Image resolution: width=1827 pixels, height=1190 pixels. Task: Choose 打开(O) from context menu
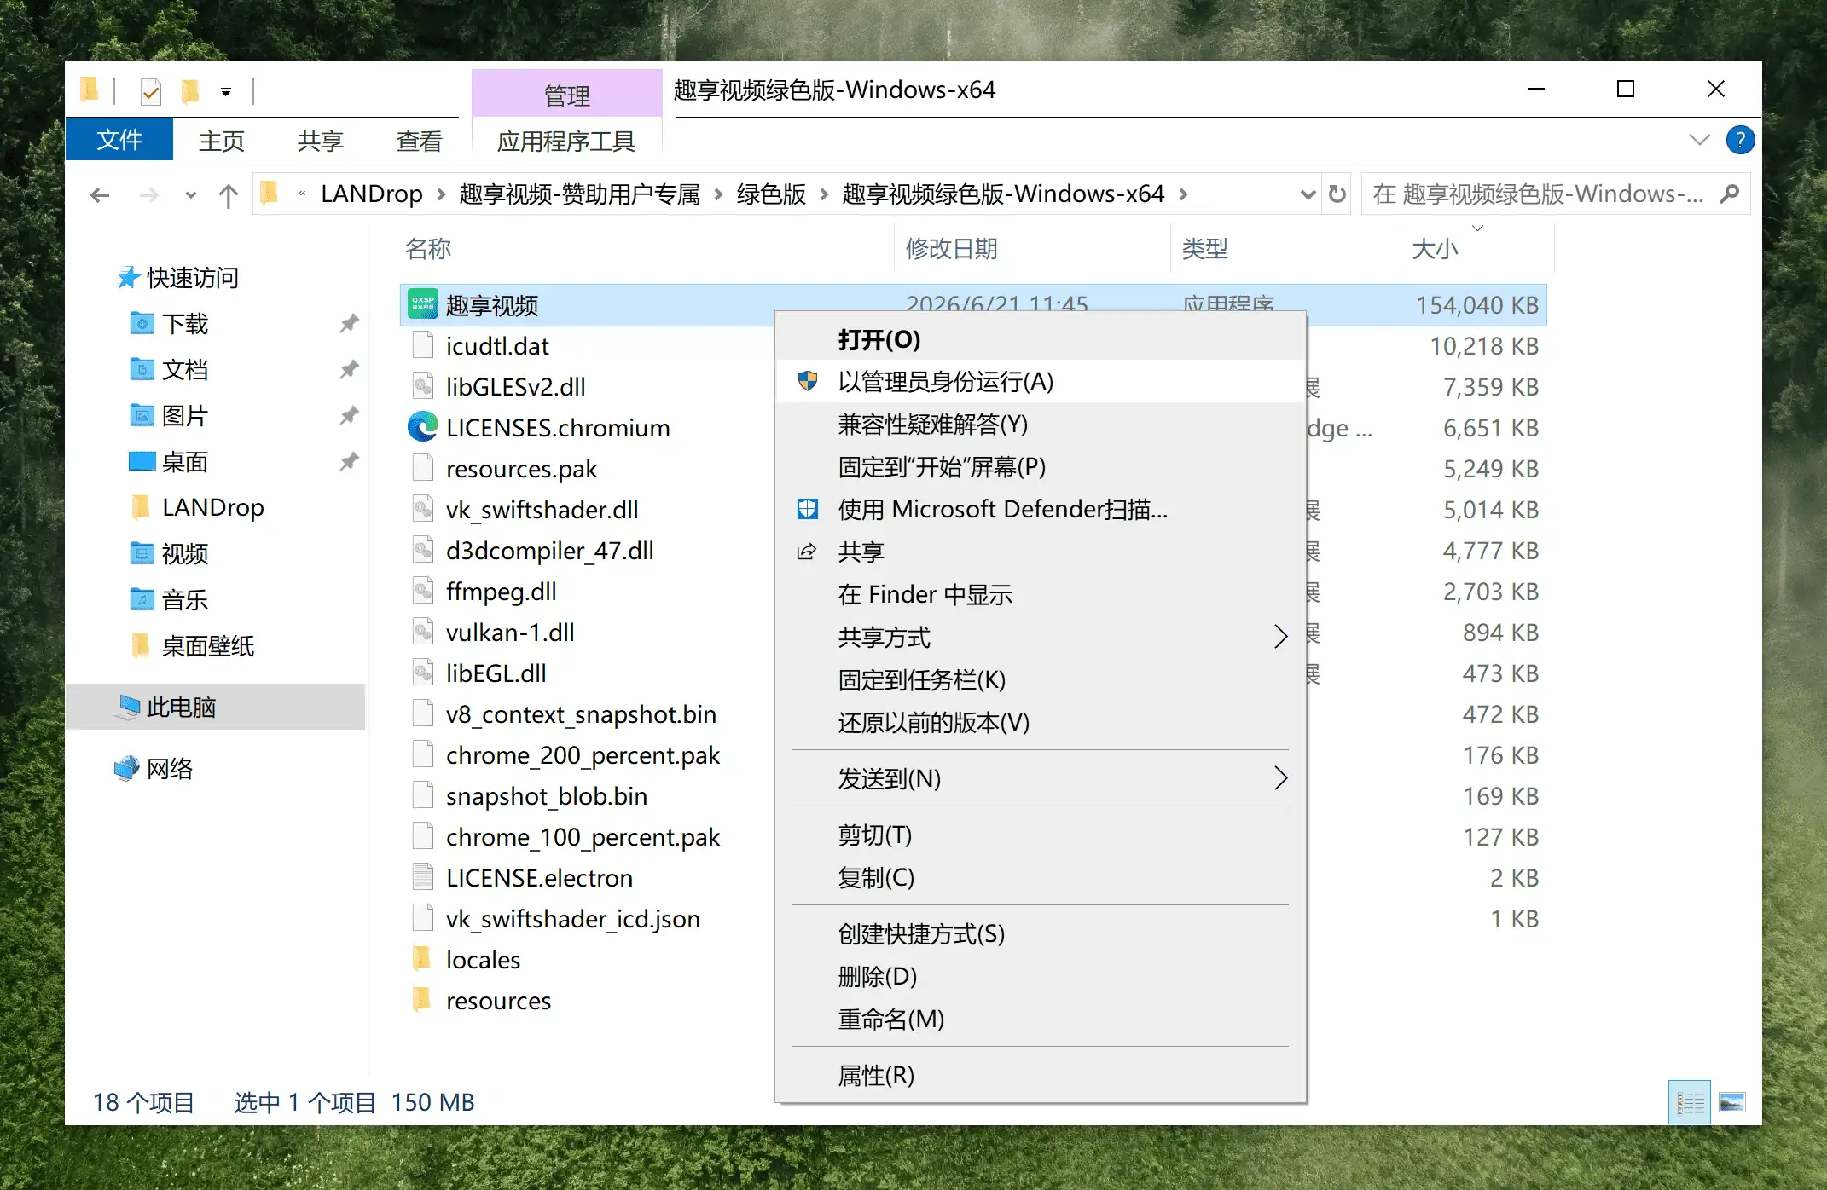(1041, 339)
